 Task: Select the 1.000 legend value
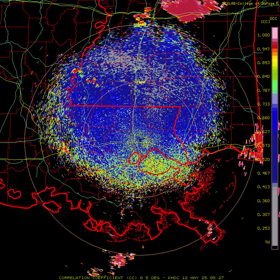click(264, 35)
